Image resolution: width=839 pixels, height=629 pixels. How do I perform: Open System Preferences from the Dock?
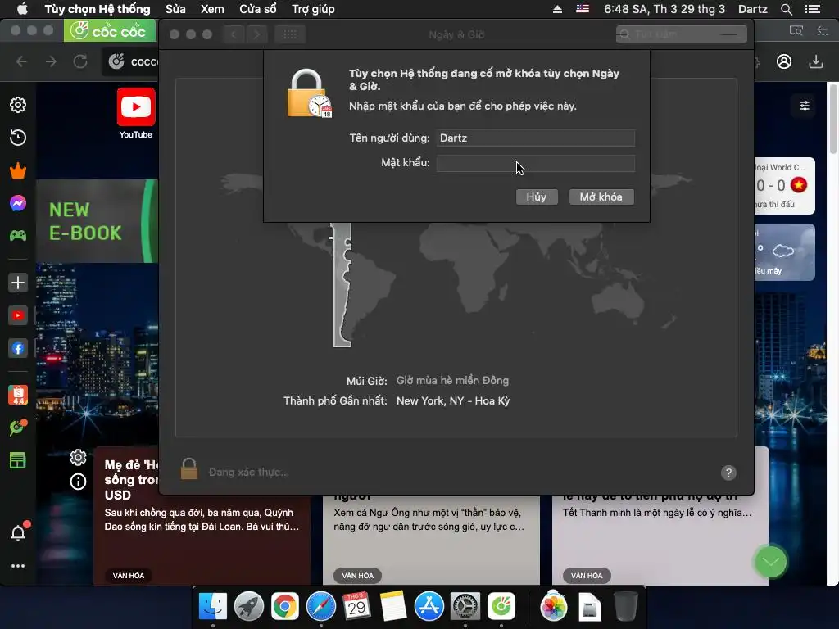(x=465, y=607)
